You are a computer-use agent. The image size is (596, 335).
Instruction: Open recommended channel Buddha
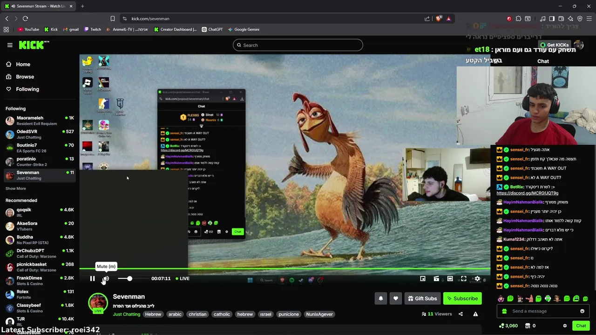[x=40, y=240]
